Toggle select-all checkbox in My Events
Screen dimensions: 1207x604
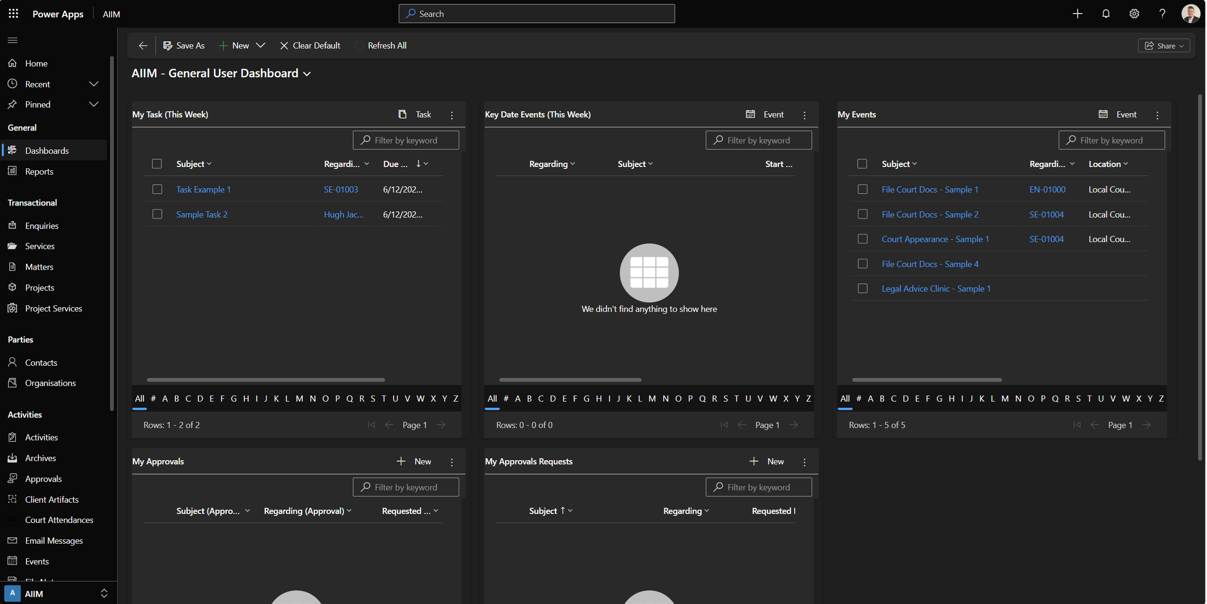pos(862,164)
